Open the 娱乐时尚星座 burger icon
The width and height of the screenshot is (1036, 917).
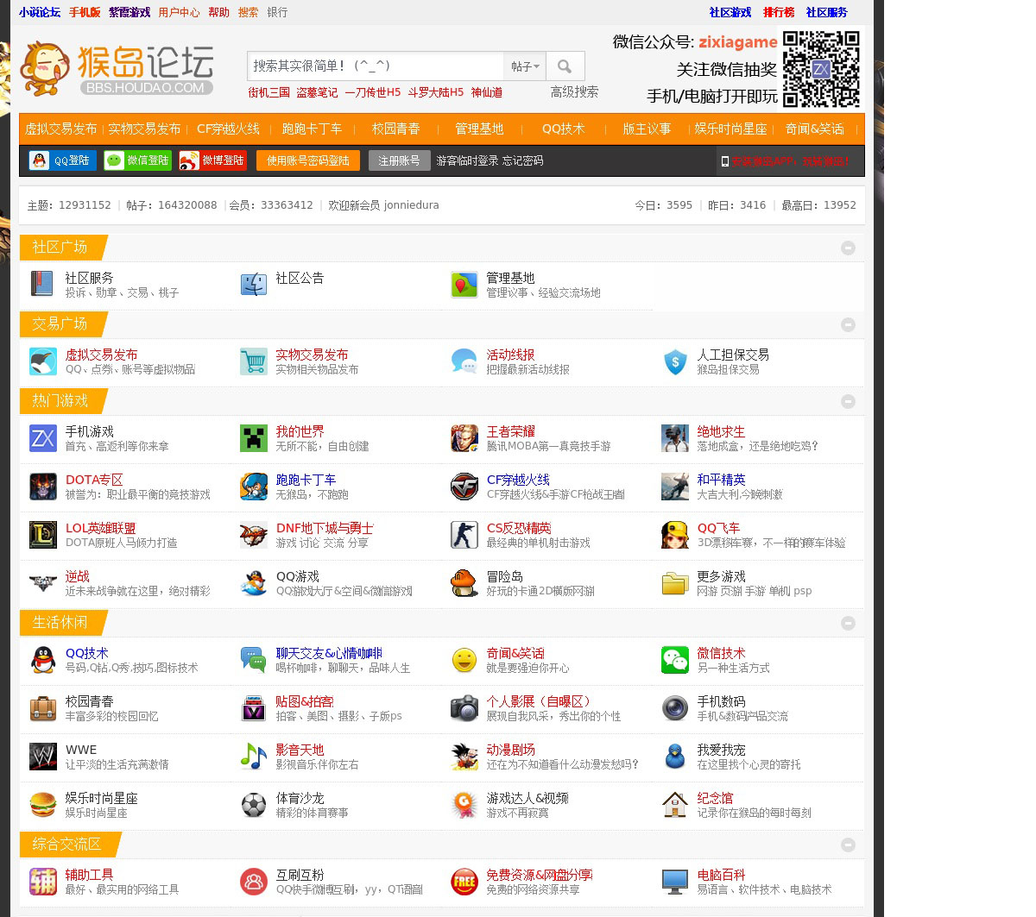43,805
